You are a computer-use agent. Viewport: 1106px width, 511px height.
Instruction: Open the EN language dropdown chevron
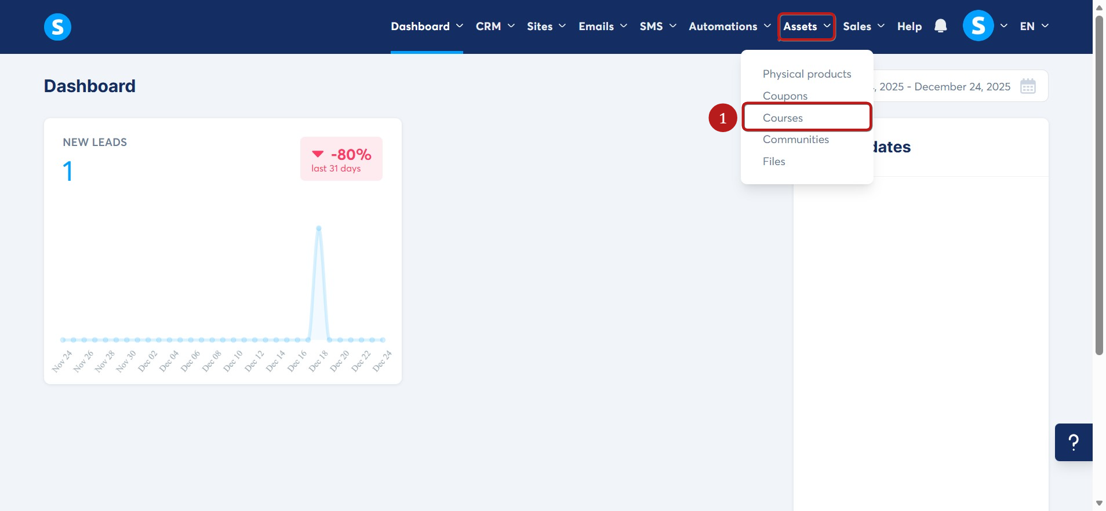click(1045, 26)
